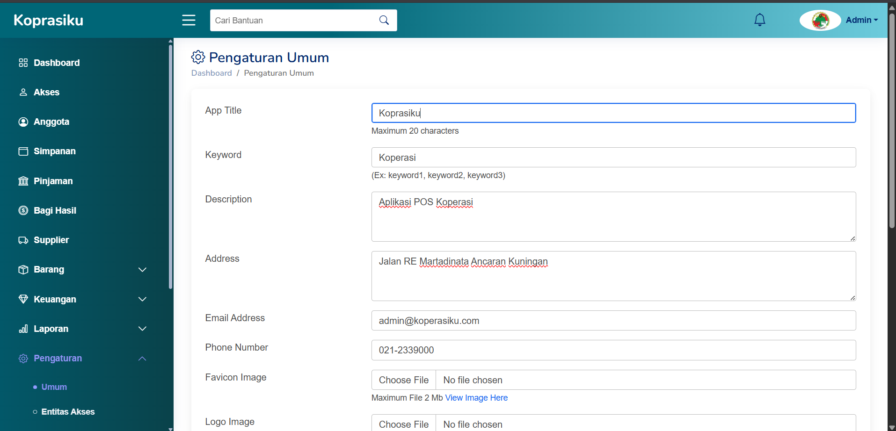The image size is (896, 431).
Task: Open the notification bell
Action: [x=759, y=20]
